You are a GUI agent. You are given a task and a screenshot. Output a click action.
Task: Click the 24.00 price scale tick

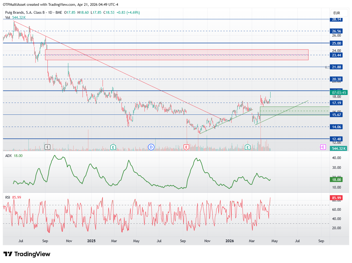point(336,51)
